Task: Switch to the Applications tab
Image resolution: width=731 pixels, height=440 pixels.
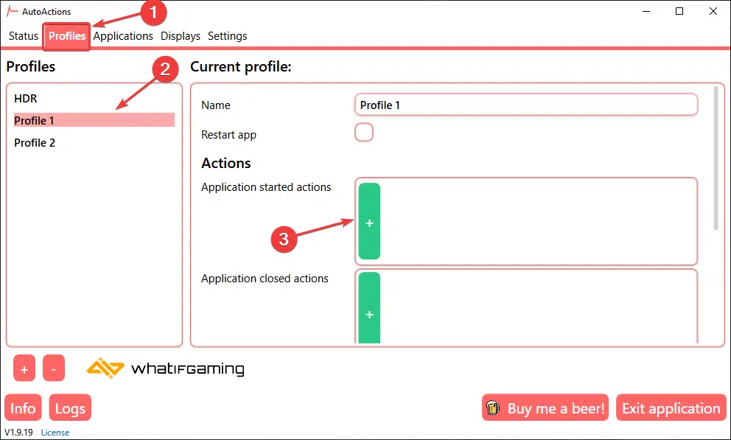Action: click(123, 36)
